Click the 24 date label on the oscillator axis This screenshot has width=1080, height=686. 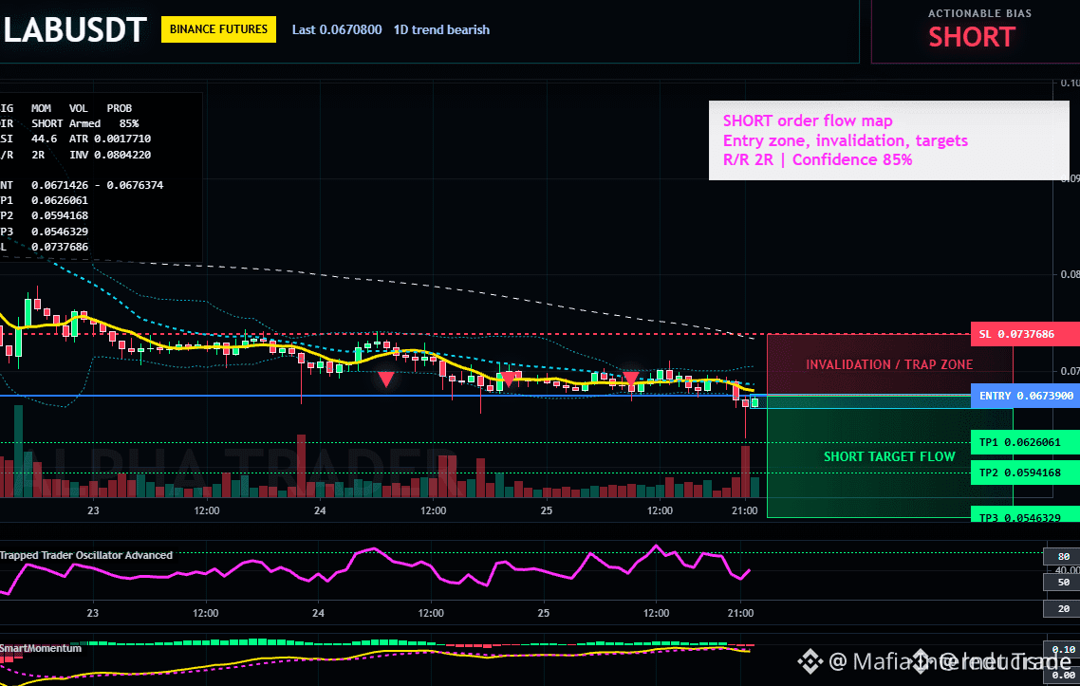[x=318, y=613]
